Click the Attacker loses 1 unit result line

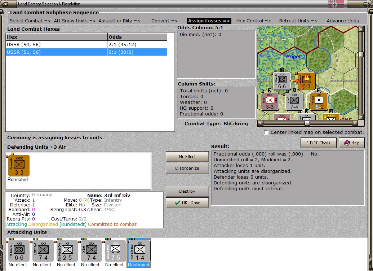[x=239, y=166]
